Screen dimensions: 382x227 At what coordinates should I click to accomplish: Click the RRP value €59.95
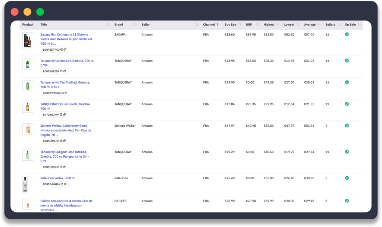[x=251, y=35]
